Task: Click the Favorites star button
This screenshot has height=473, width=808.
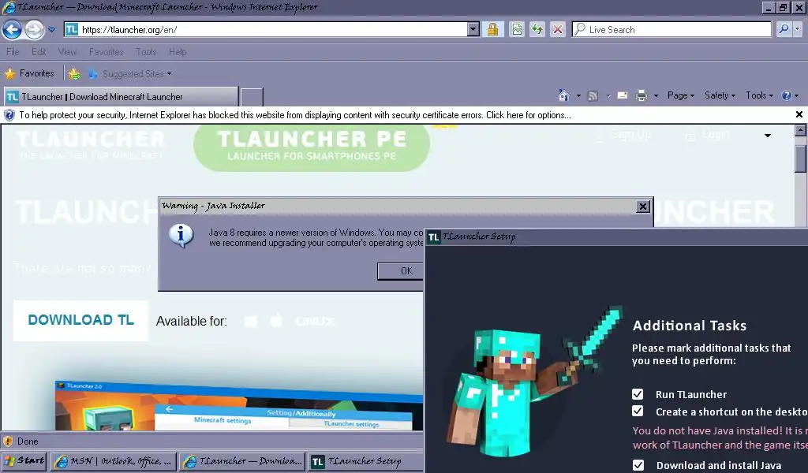Action: (x=29, y=73)
